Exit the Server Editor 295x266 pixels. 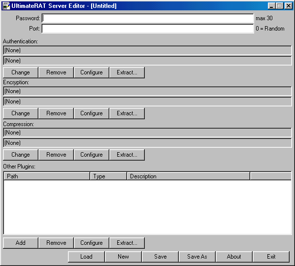271,257
